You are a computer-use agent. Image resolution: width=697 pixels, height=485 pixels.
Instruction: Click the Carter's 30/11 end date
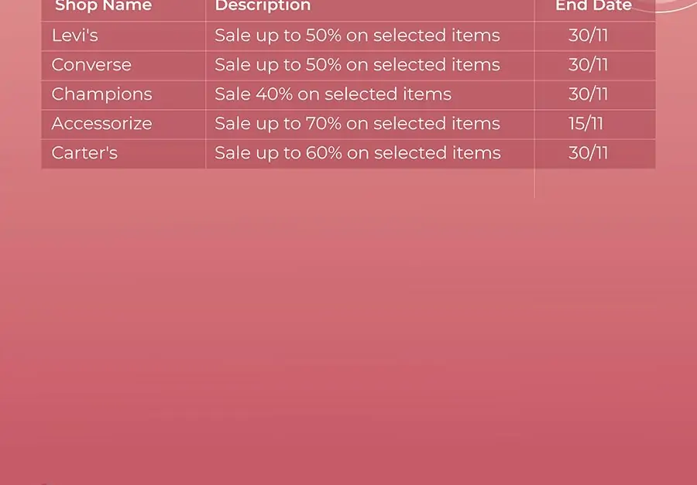click(588, 153)
